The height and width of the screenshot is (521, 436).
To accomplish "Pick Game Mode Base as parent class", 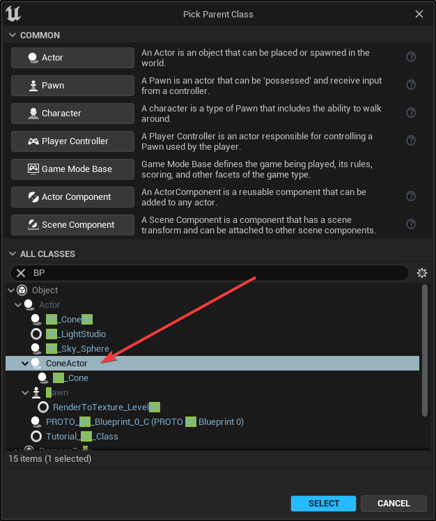I will pyautogui.click(x=72, y=169).
